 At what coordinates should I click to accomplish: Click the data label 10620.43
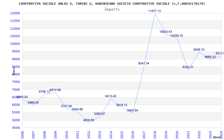click(x=166, y=32)
